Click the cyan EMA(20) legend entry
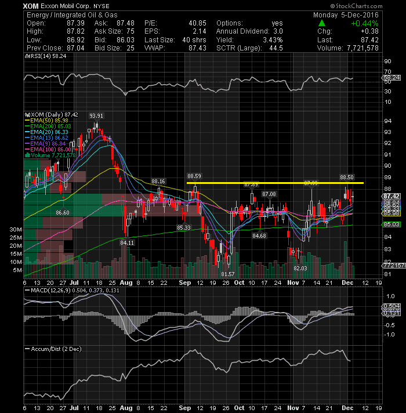 pos(46,132)
